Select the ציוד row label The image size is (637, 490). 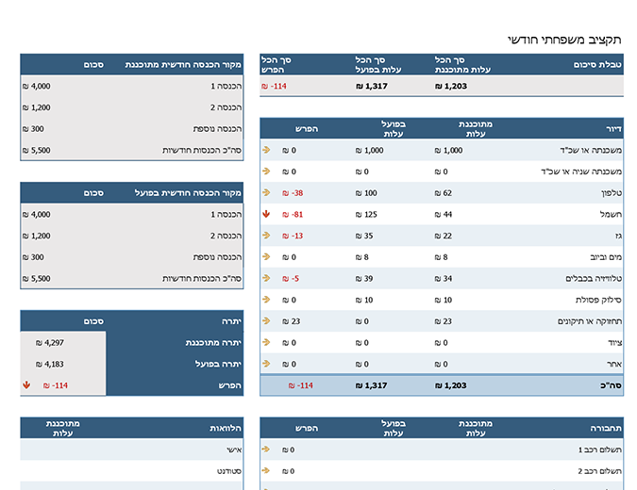click(614, 343)
